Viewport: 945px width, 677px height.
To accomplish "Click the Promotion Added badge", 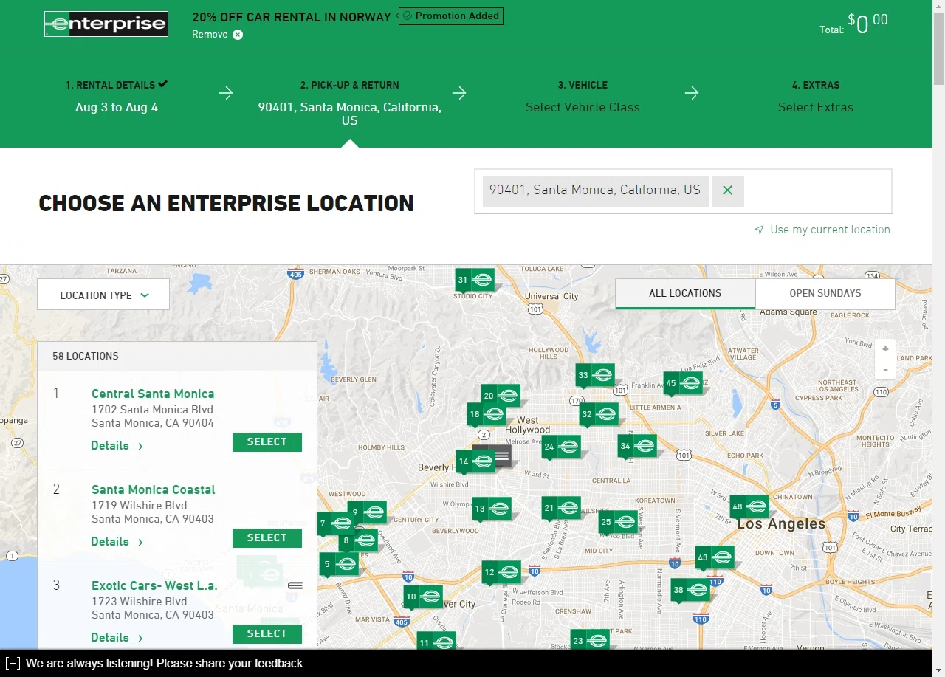I will (451, 16).
